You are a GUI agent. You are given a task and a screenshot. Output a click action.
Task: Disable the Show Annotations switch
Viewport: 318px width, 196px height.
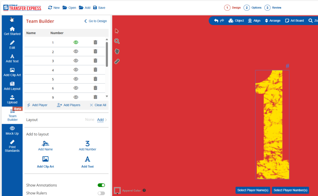pyautogui.click(x=101, y=185)
